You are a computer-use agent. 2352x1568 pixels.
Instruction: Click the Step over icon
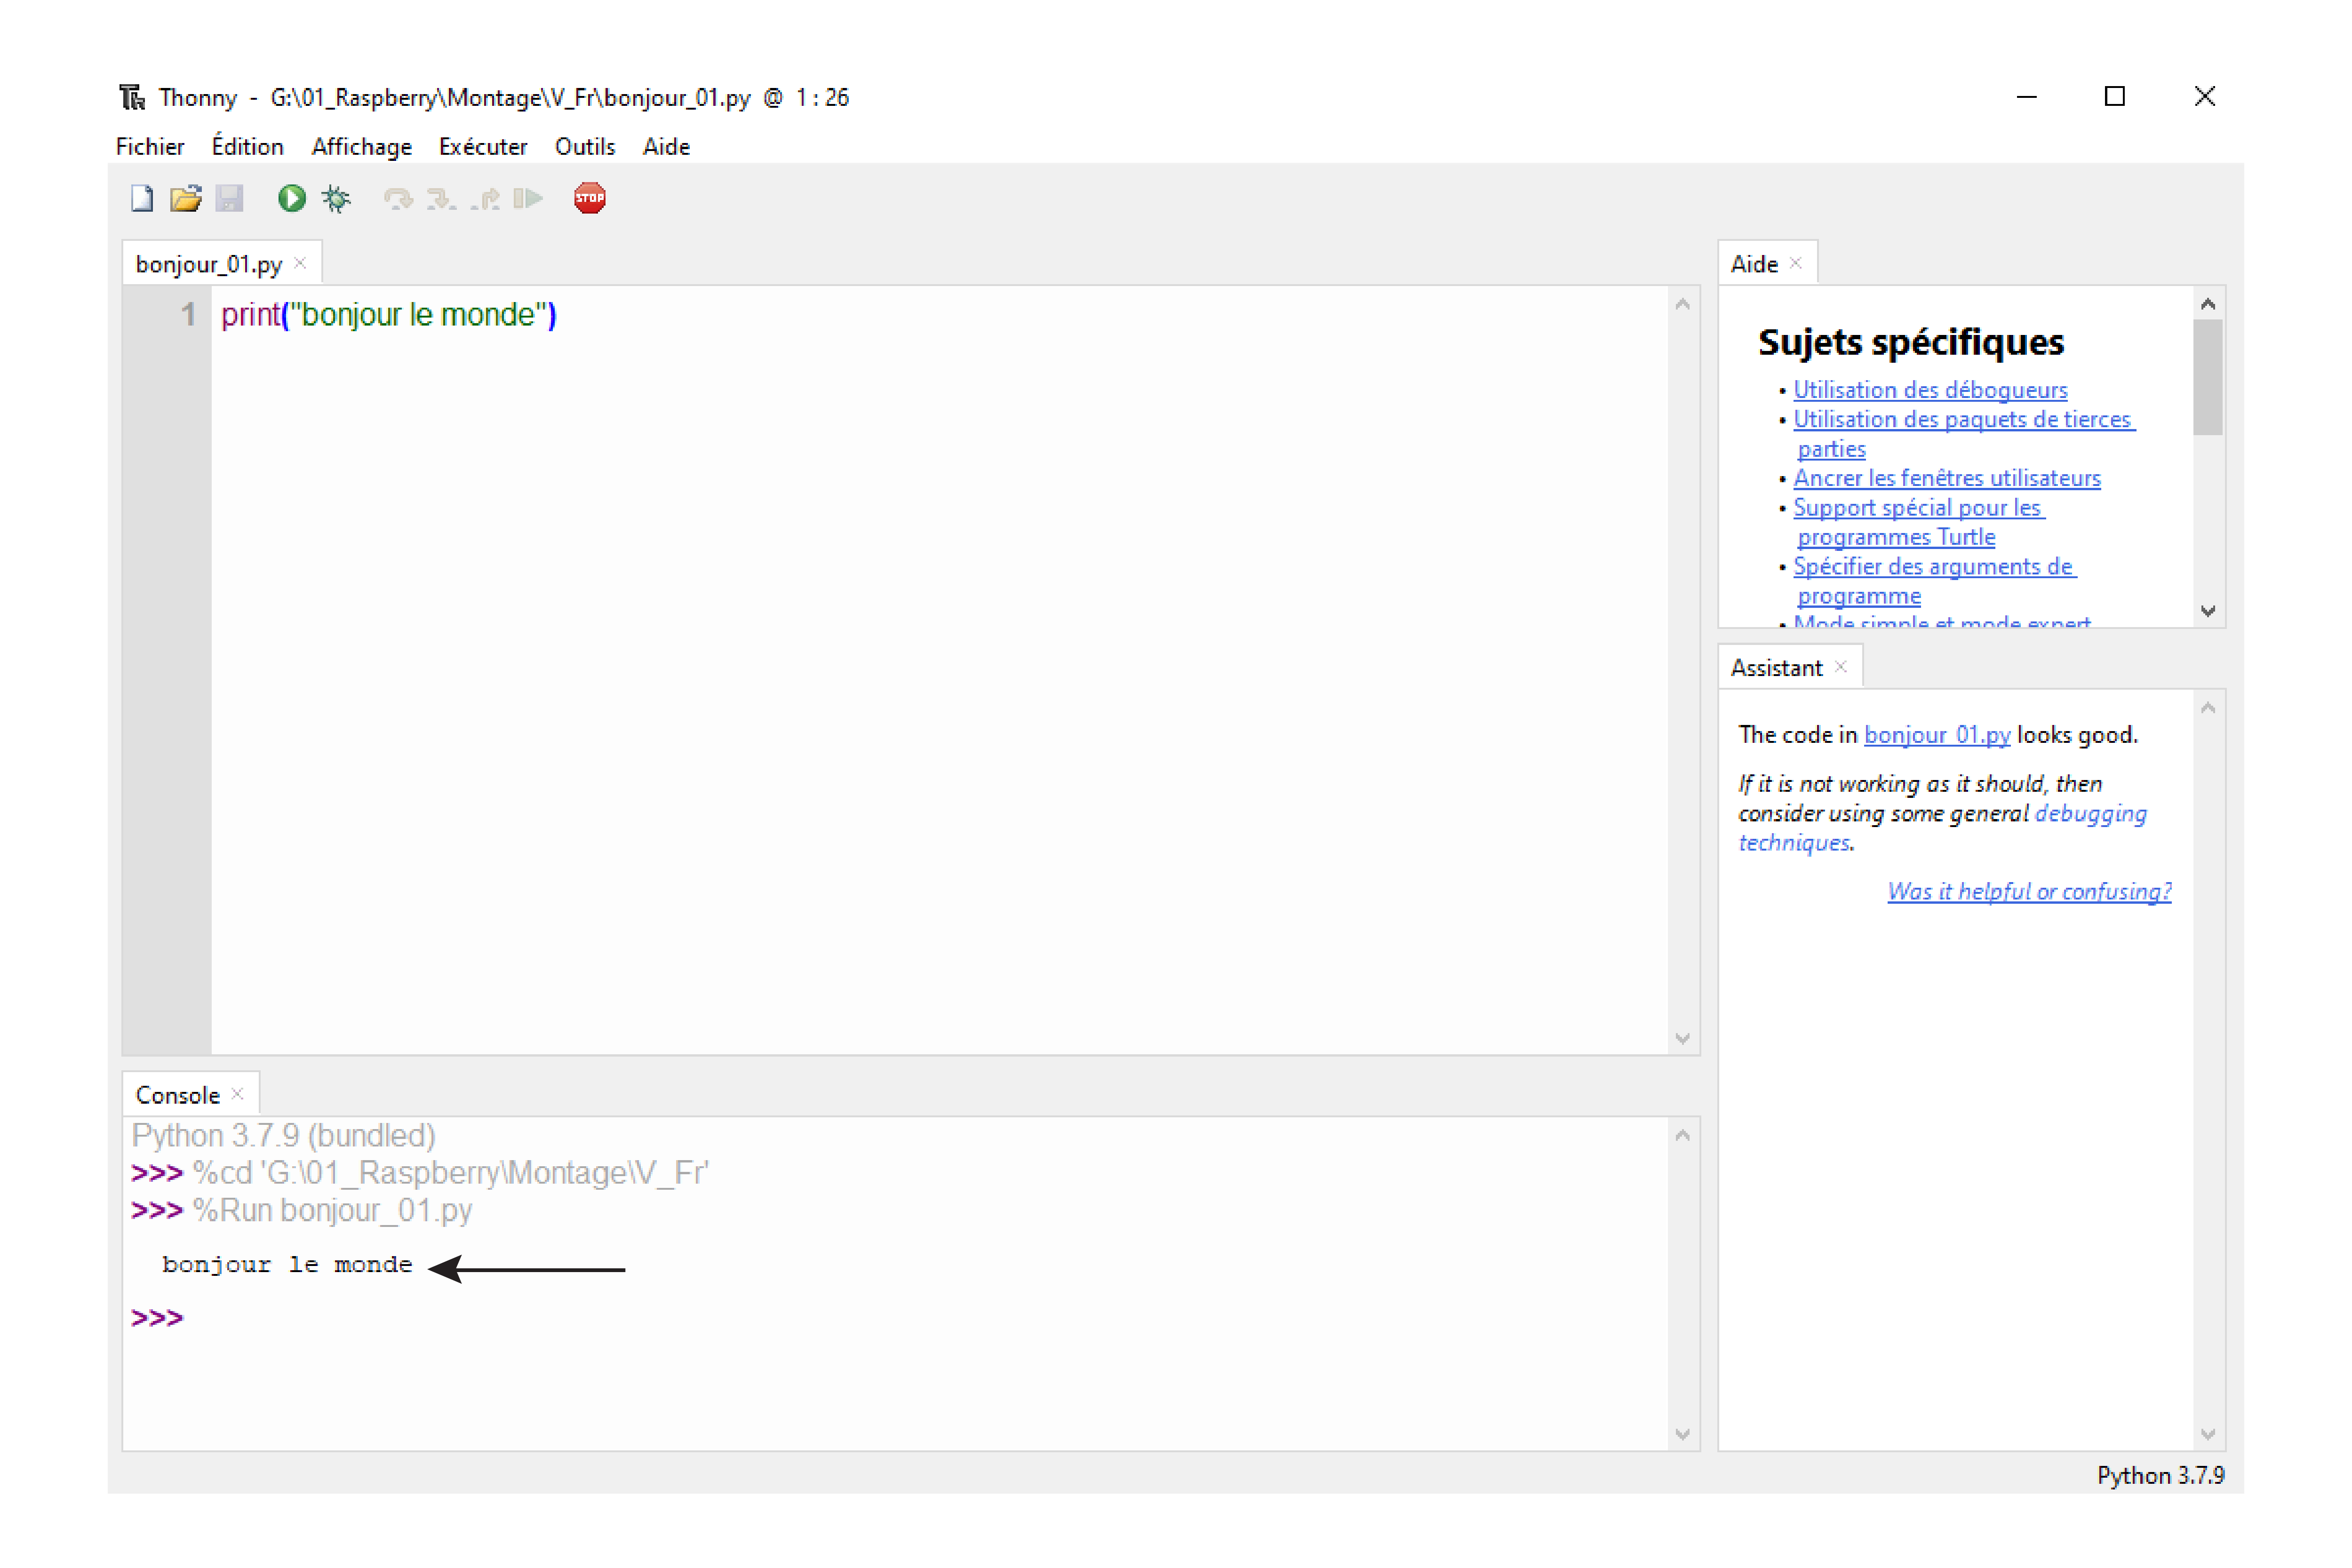(398, 198)
